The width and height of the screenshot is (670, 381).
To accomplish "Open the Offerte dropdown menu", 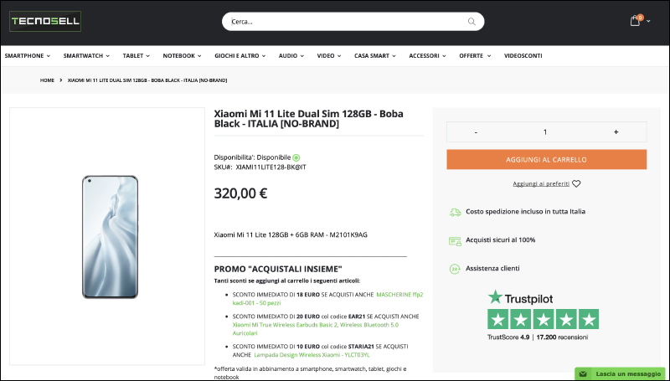I will [475, 55].
